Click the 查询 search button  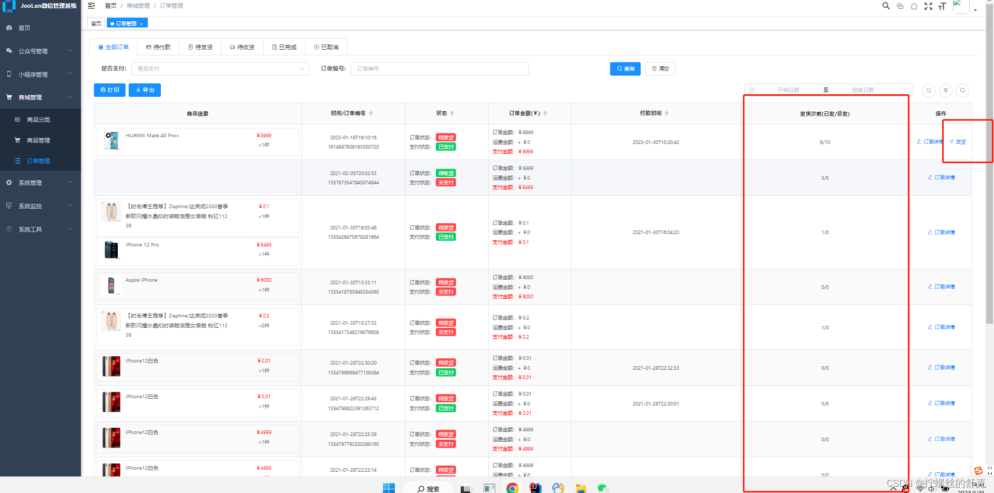pyautogui.click(x=625, y=69)
